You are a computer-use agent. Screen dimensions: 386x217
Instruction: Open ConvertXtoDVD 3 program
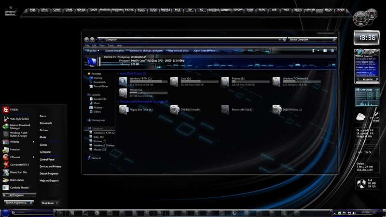16,164
